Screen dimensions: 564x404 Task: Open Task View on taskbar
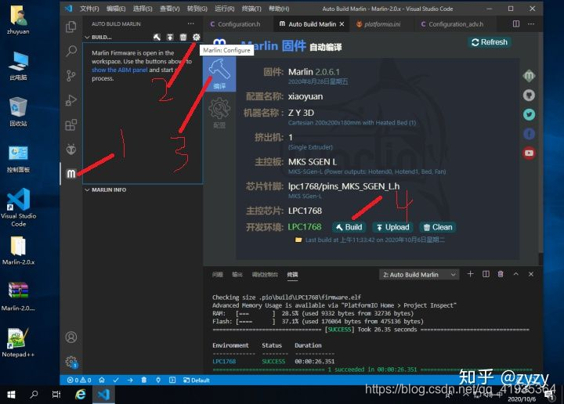[56, 395]
